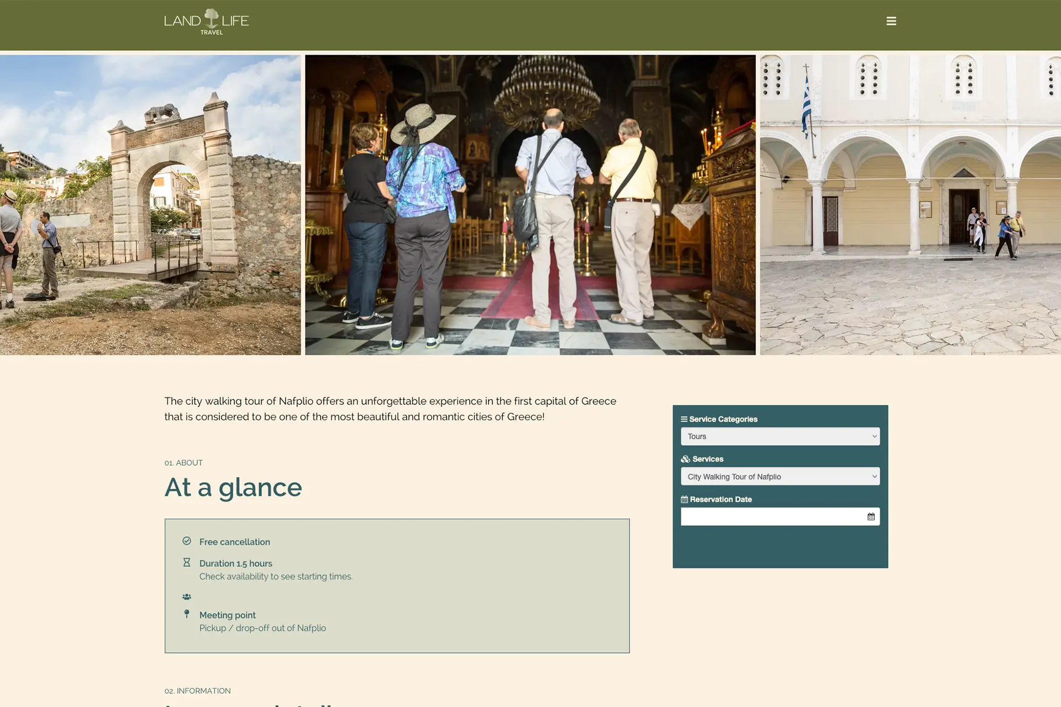Click the Free cancellation text
Screen dimensions: 1061x707
click(234, 542)
